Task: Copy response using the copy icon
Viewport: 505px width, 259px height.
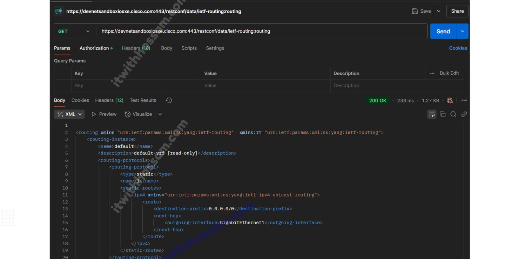Action: 443,114
